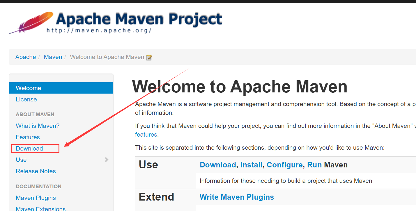This screenshot has height=211, width=416.
Task: Open Release Notes in the sidebar
Action: (36, 171)
